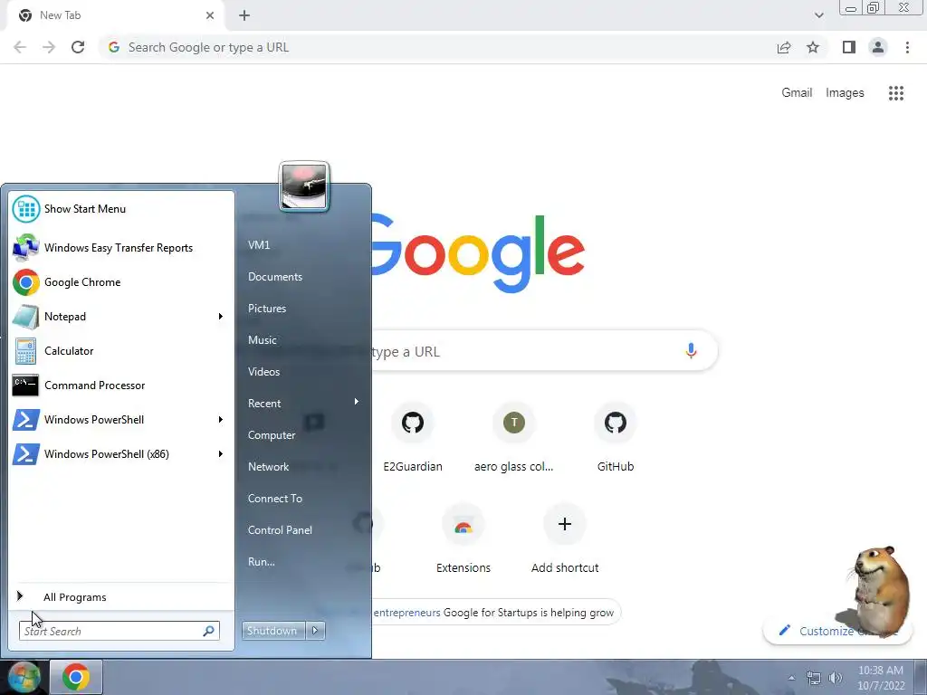Start Command Processor

[121, 385]
